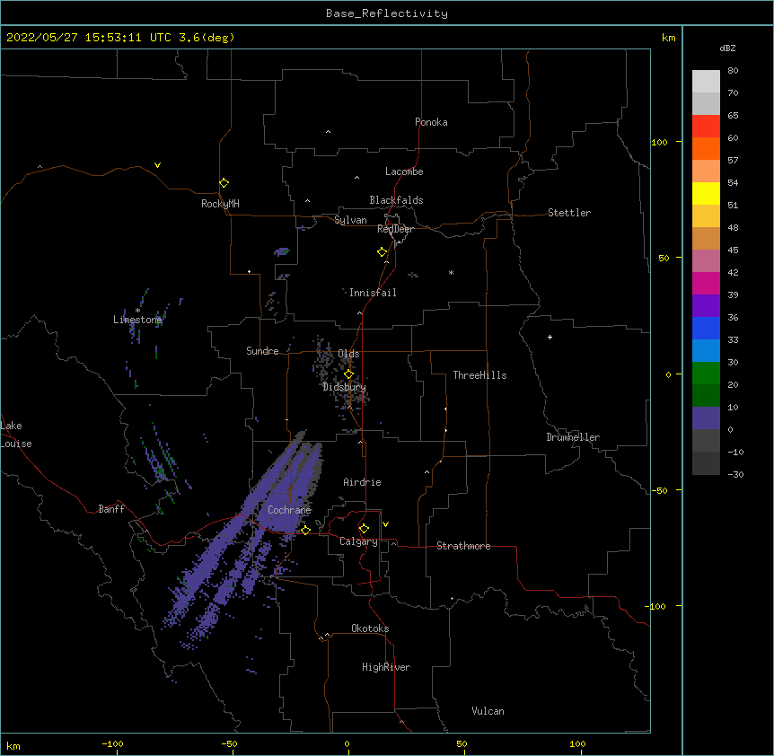This screenshot has height=756, width=774.
Task: Click the ThreeHills city label
Action: tap(479, 375)
